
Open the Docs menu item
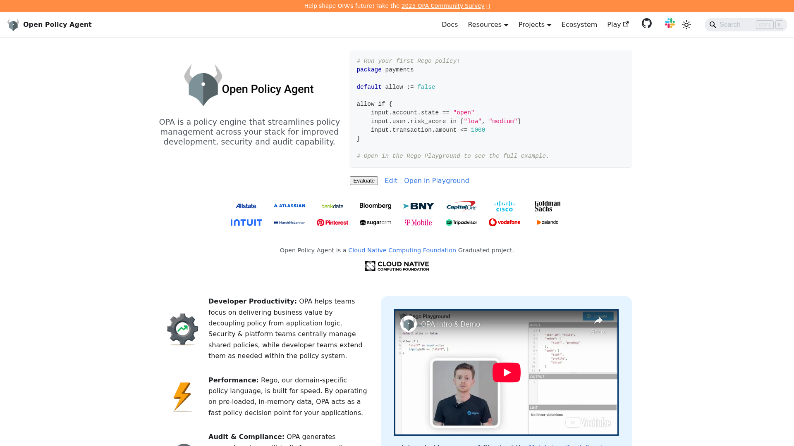point(450,24)
